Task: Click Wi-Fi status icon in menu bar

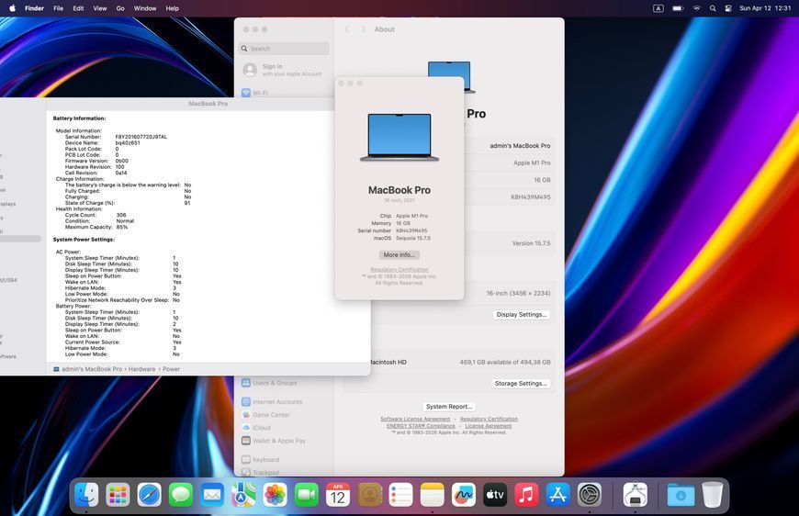Action: [696, 8]
